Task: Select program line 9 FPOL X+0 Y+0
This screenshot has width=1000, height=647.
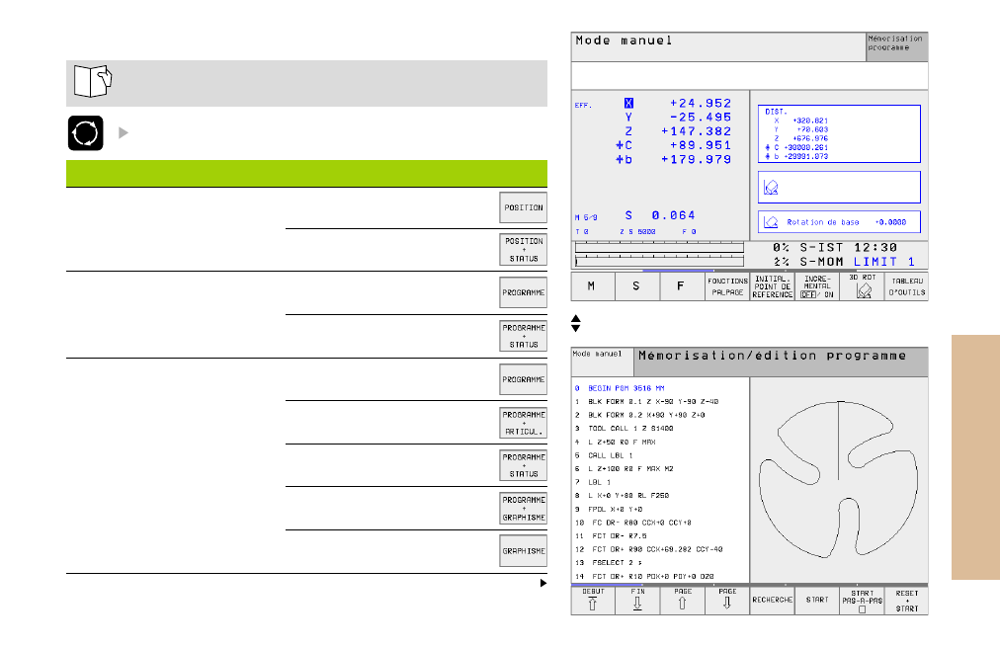Action: (x=609, y=510)
